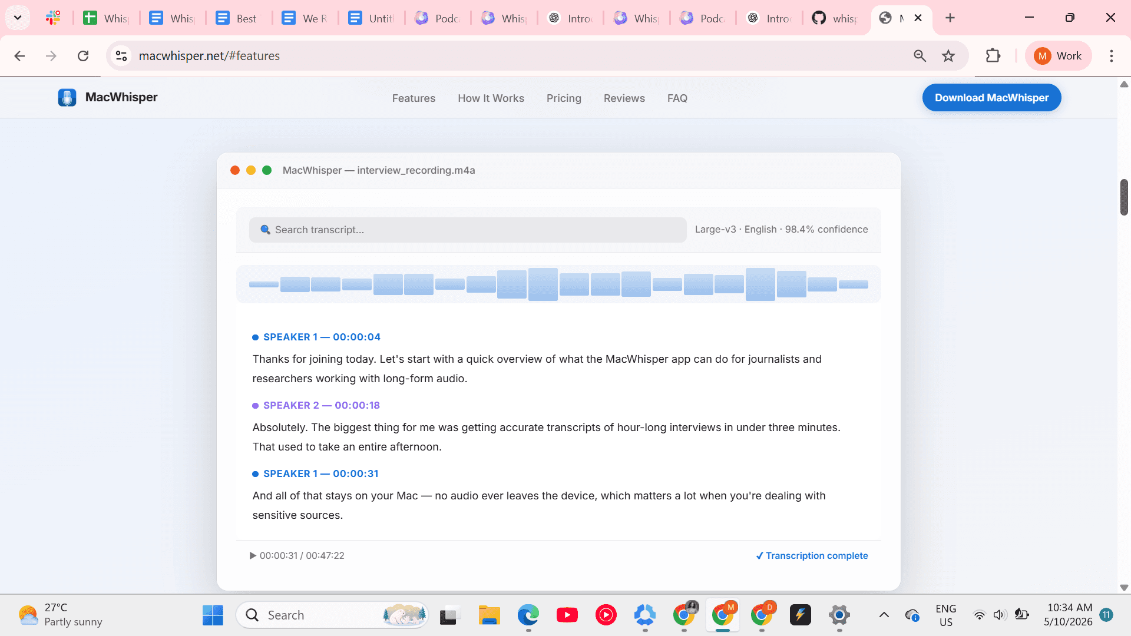
Task: Click the tallest waveform bar in the middle
Action: click(543, 284)
